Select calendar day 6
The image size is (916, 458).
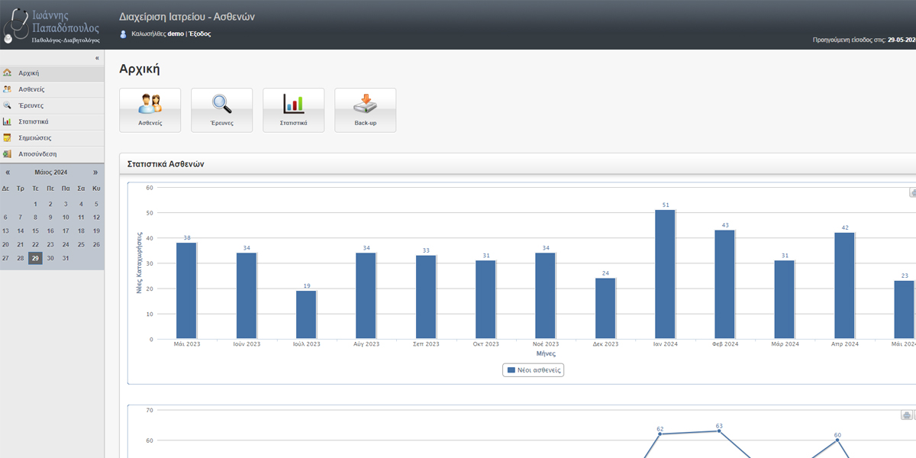point(5,217)
